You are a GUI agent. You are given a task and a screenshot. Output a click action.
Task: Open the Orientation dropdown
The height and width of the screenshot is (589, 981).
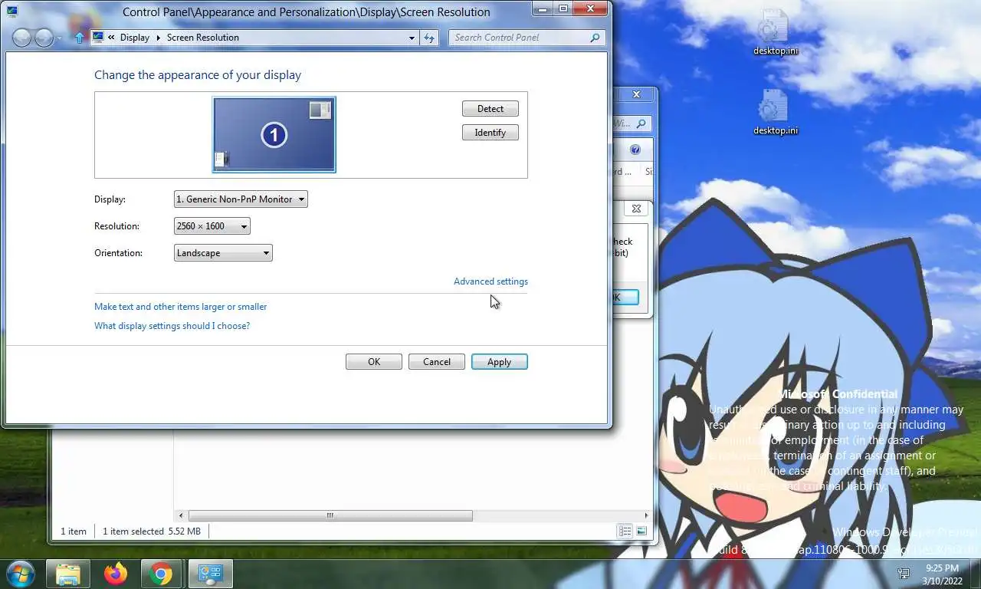tap(223, 253)
